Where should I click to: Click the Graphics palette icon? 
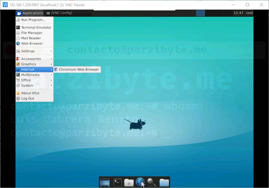[x=18, y=64]
